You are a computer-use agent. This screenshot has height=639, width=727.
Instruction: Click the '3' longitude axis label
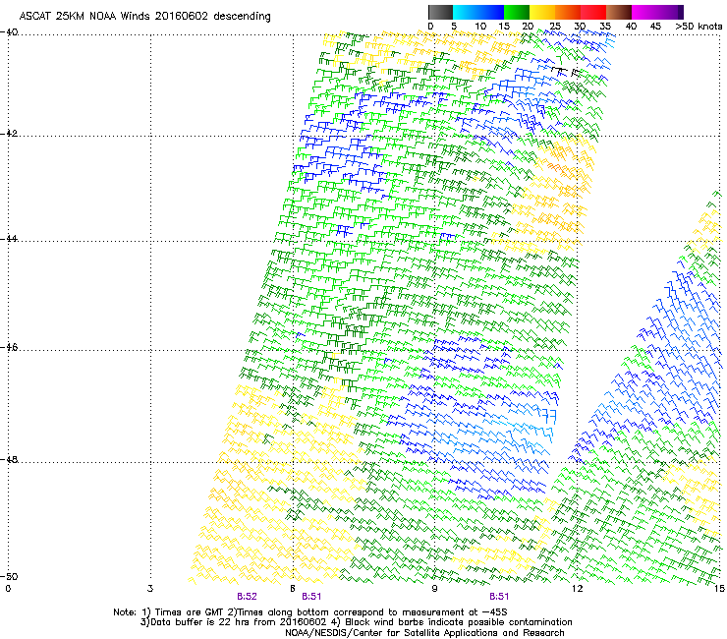click(150, 589)
